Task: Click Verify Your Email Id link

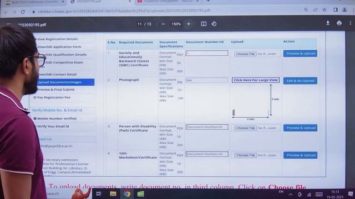Action: point(53,127)
